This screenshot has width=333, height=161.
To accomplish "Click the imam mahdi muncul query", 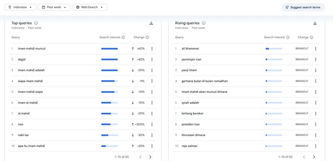I will pos(32,49).
